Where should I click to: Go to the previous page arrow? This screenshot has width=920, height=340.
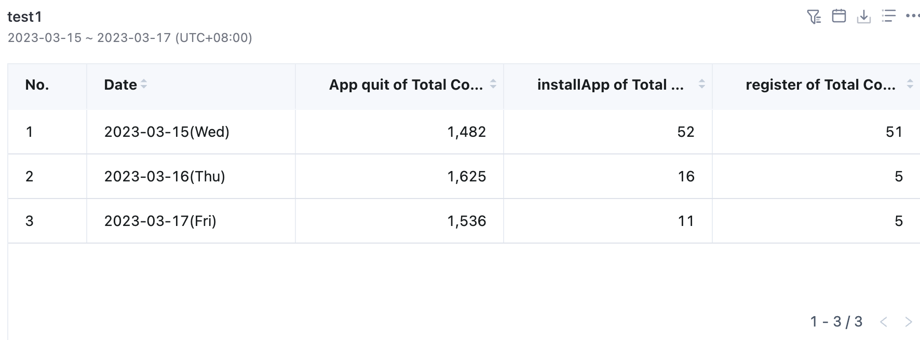tap(884, 322)
